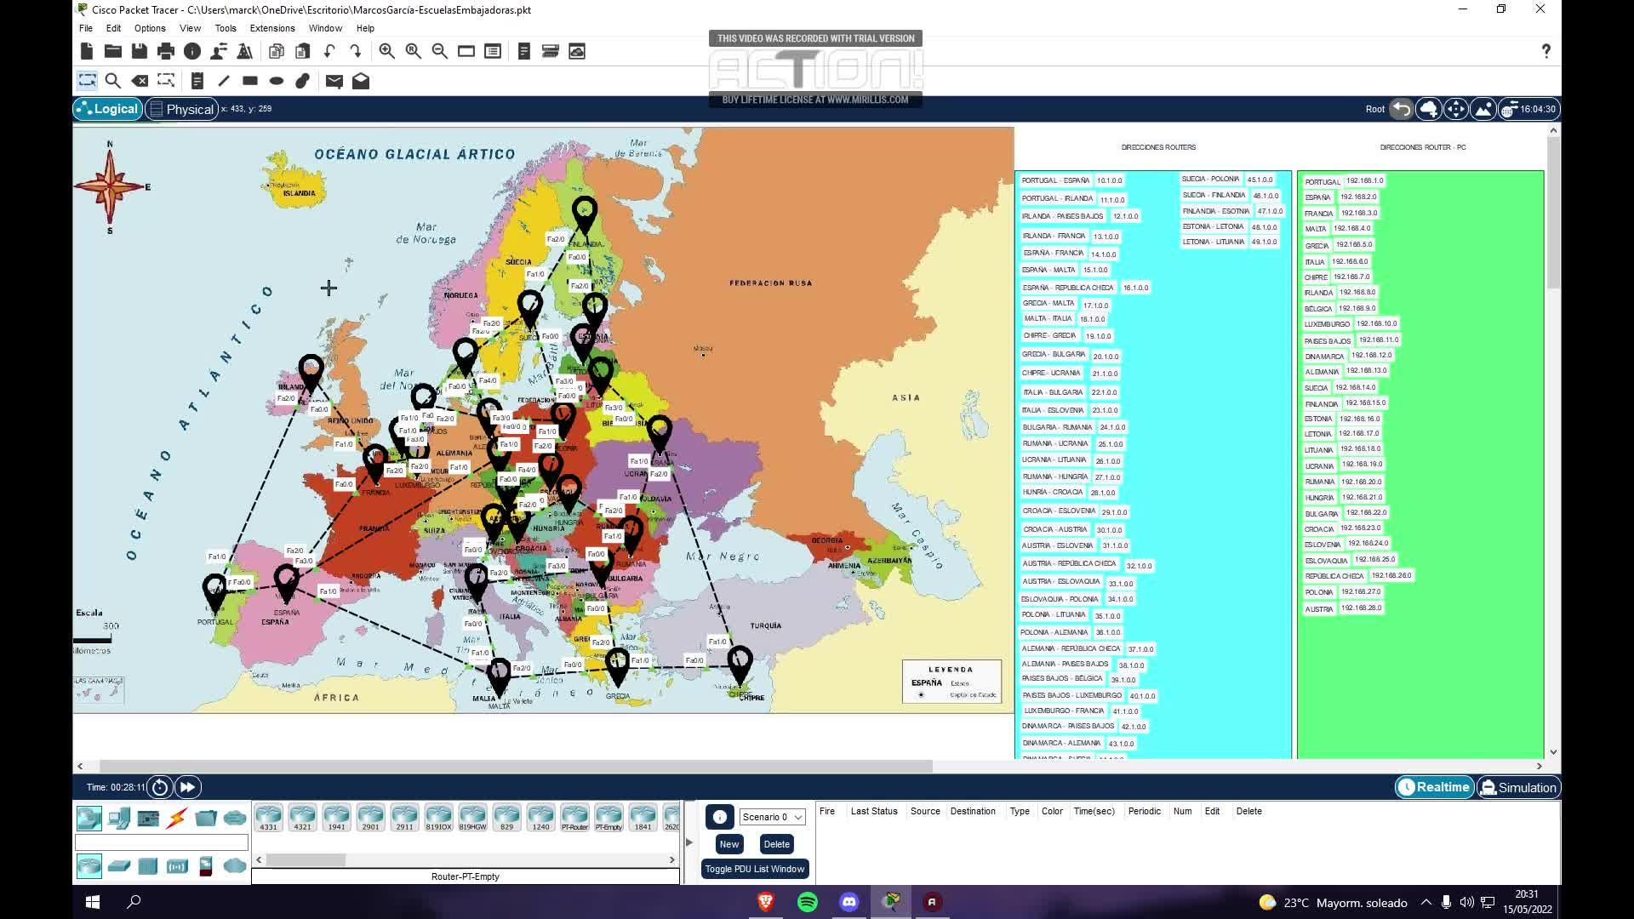1634x919 pixels.
Task: Click the Save file icon
Action: [140, 51]
